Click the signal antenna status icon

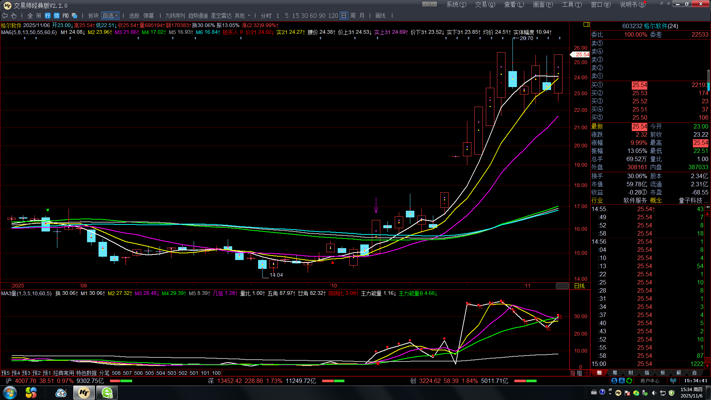click(673, 381)
